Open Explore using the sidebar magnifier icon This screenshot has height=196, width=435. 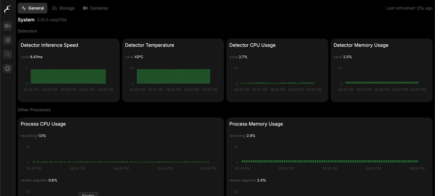7,54
